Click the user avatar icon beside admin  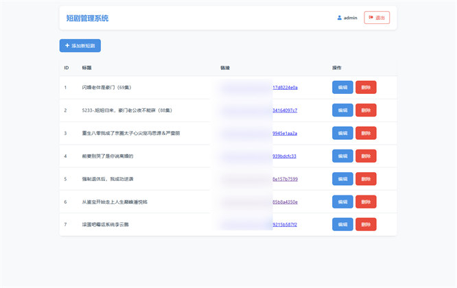point(339,18)
